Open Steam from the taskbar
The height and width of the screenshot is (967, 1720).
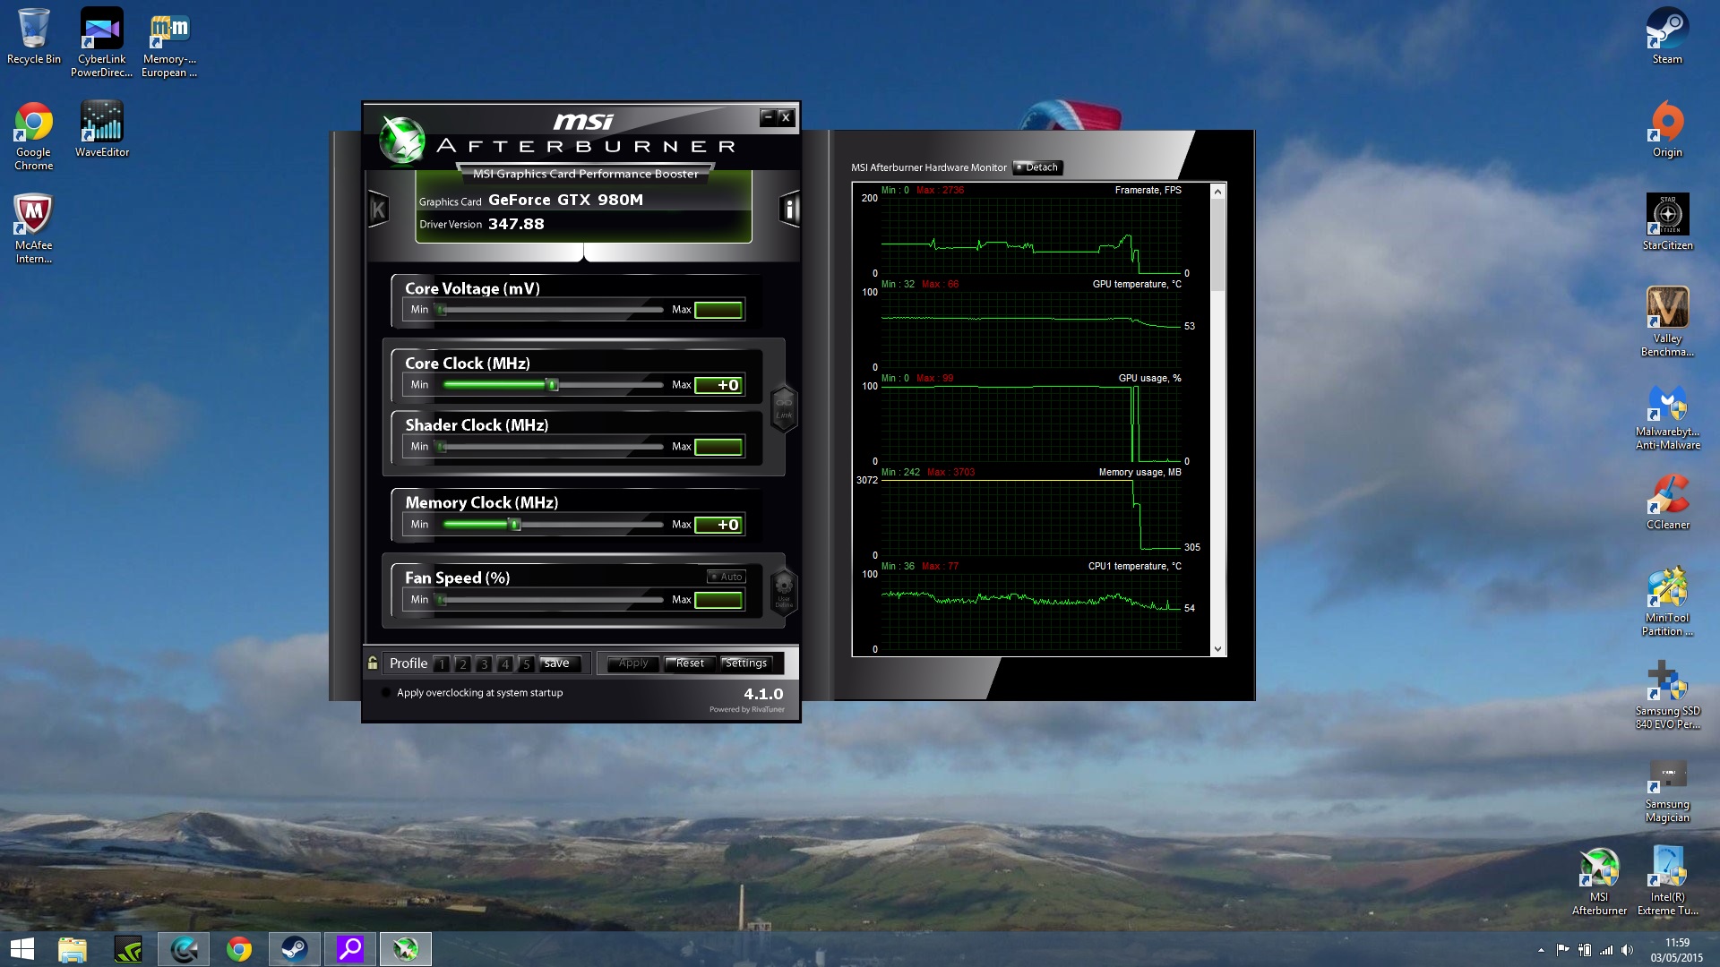295,949
